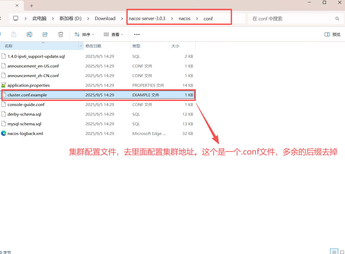Click the file icon of console-guide.conf
345x254 pixels.
tap(4, 104)
